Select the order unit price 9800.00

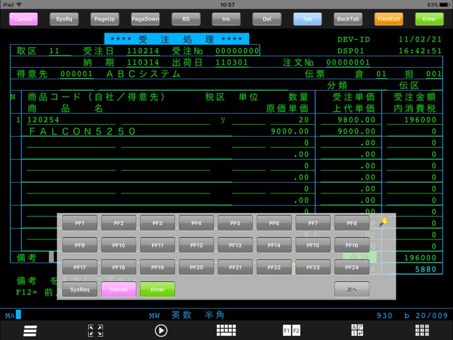pyautogui.click(x=356, y=120)
